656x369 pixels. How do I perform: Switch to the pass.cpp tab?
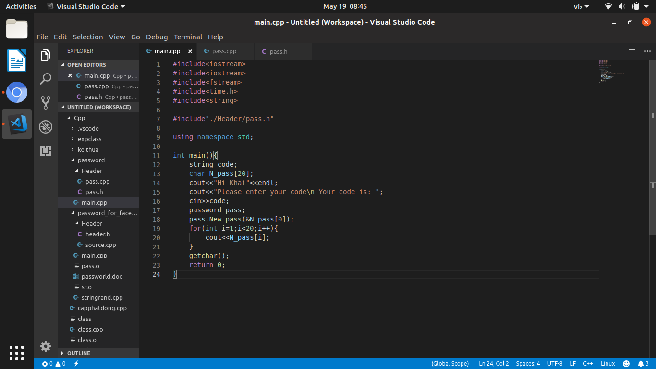pos(224,51)
